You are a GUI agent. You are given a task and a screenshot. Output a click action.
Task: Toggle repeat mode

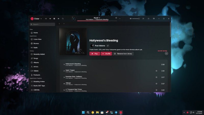pos(63,19)
